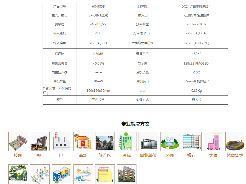Select the winding road signpost thumbnail
The width and height of the screenshot is (246, 184).
point(83,174)
